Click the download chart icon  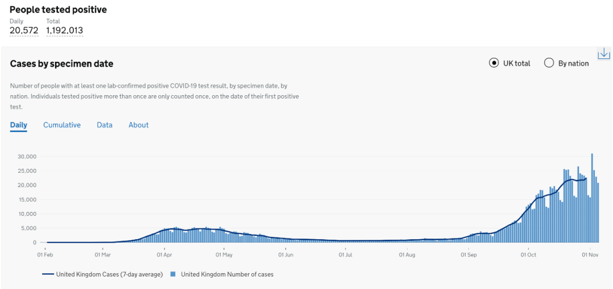604,53
